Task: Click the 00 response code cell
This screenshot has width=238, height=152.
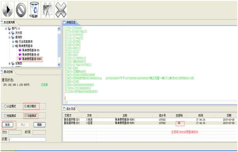Action: tap(179, 123)
